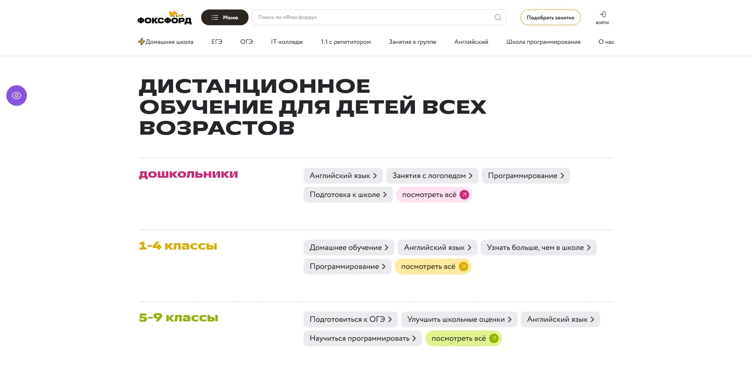Click the Подобрать занятия button

[550, 17]
